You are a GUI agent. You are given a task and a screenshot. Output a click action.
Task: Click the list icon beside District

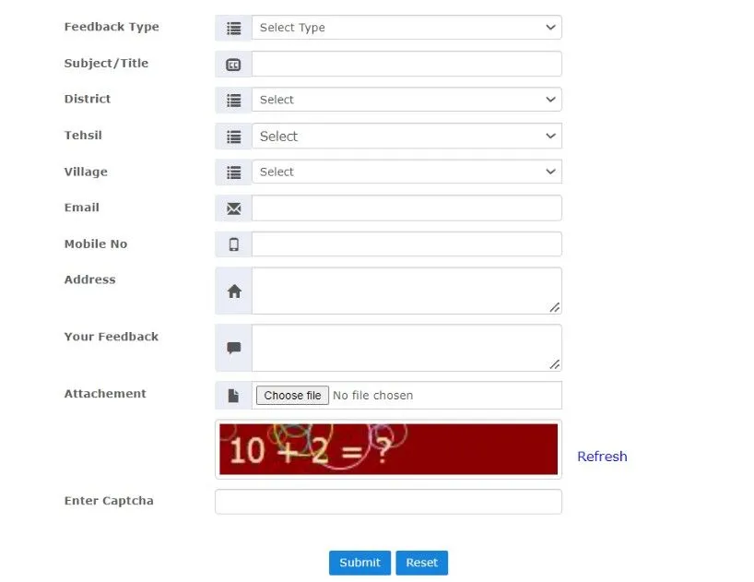[x=233, y=100]
